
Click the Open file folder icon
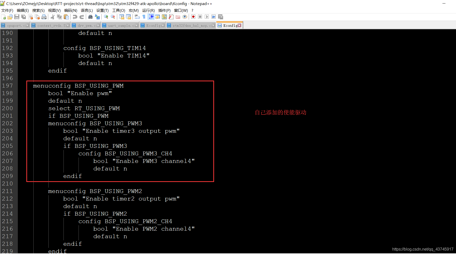point(10,17)
